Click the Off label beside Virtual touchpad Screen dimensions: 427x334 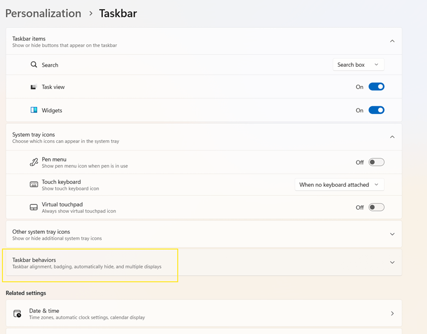pyautogui.click(x=360, y=208)
